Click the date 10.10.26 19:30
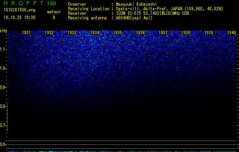Image resolution: width=239 pixels, height=152 pixels. coord(19,17)
